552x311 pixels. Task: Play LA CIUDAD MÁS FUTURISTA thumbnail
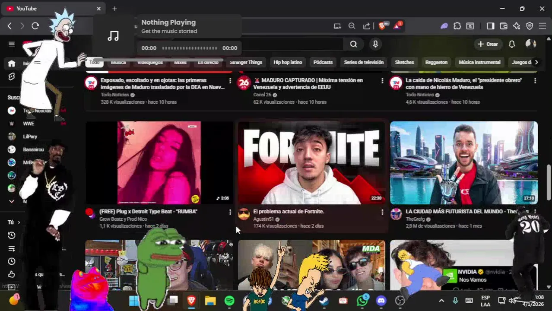pyautogui.click(x=464, y=162)
